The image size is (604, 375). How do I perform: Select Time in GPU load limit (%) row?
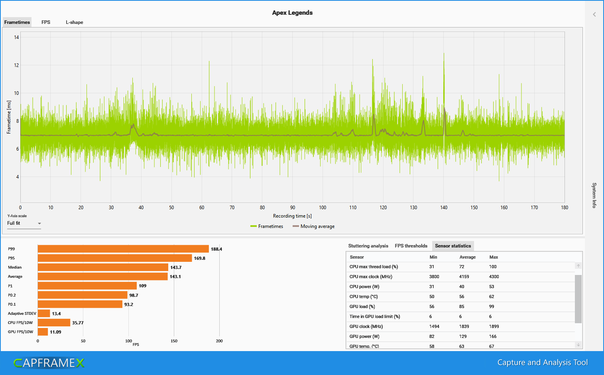pyautogui.click(x=460, y=316)
